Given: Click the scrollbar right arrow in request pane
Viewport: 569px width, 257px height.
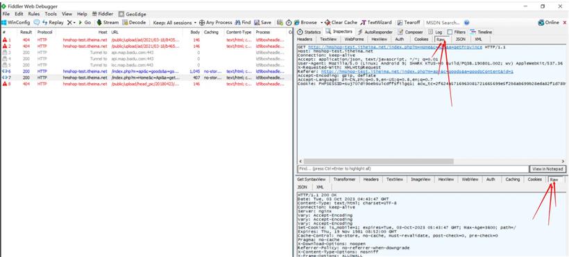Looking at the screenshot, I should pyautogui.click(x=563, y=161).
